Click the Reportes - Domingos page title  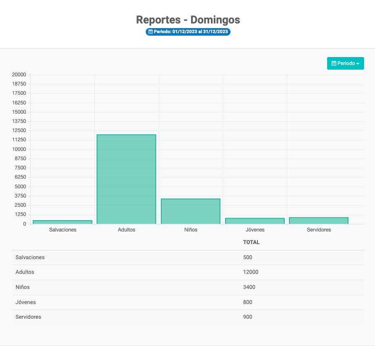coord(188,20)
